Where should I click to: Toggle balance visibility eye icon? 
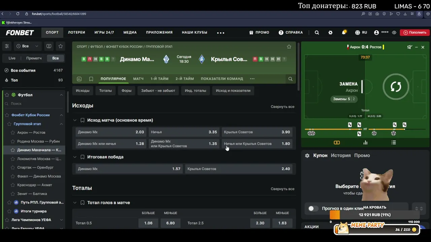pyautogui.click(x=394, y=33)
